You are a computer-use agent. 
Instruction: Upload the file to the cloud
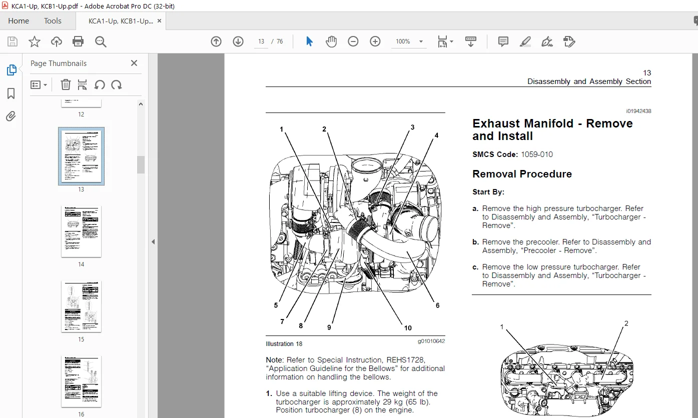click(x=57, y=41)
